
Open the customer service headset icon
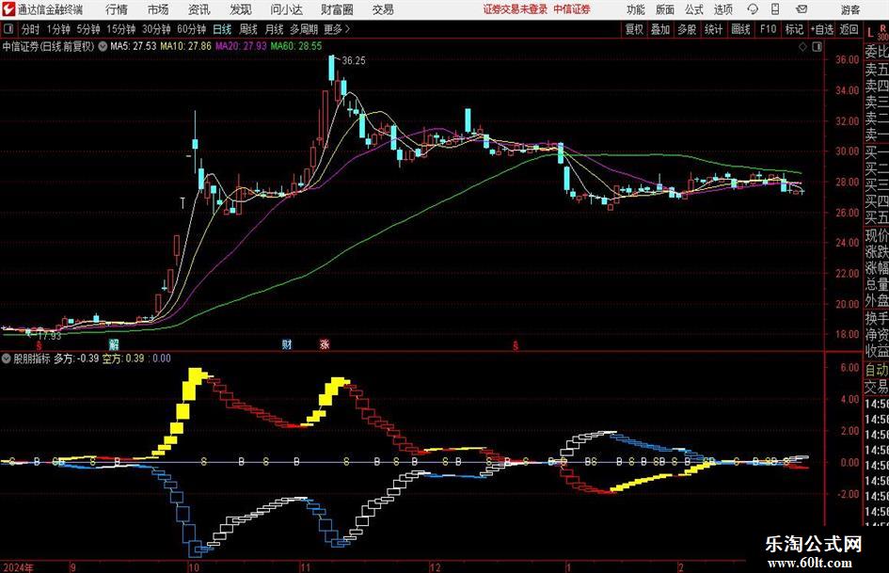[753, 9]
